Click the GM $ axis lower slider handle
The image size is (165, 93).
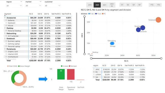pos(84,54)
